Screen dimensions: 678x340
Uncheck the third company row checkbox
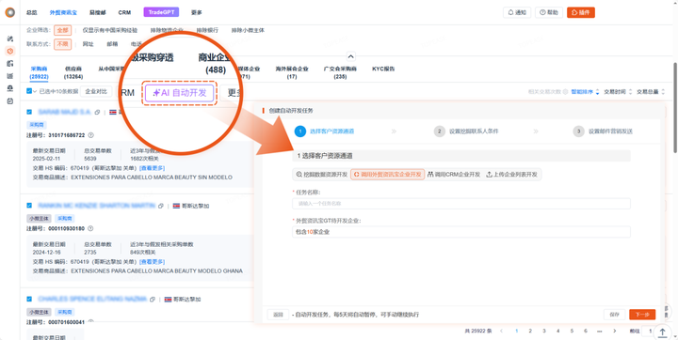(29, 299)
